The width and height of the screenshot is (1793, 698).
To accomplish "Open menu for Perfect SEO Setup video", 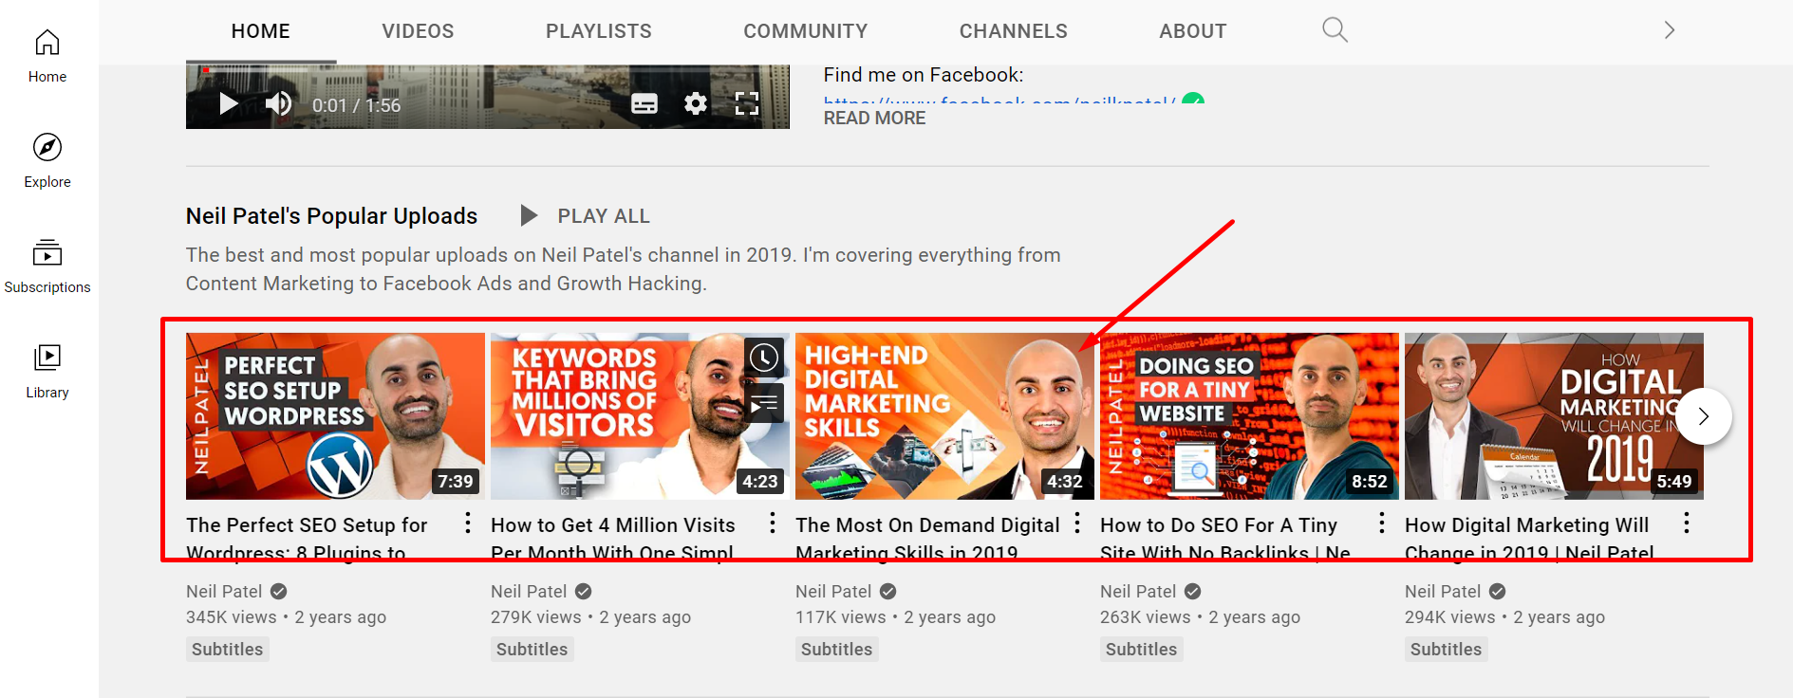I will [468, 523].
